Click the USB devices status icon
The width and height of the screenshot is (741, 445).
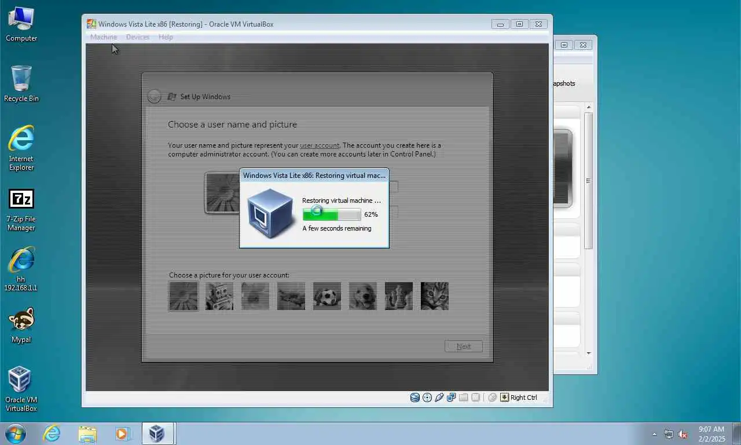(x=439, y=397)
